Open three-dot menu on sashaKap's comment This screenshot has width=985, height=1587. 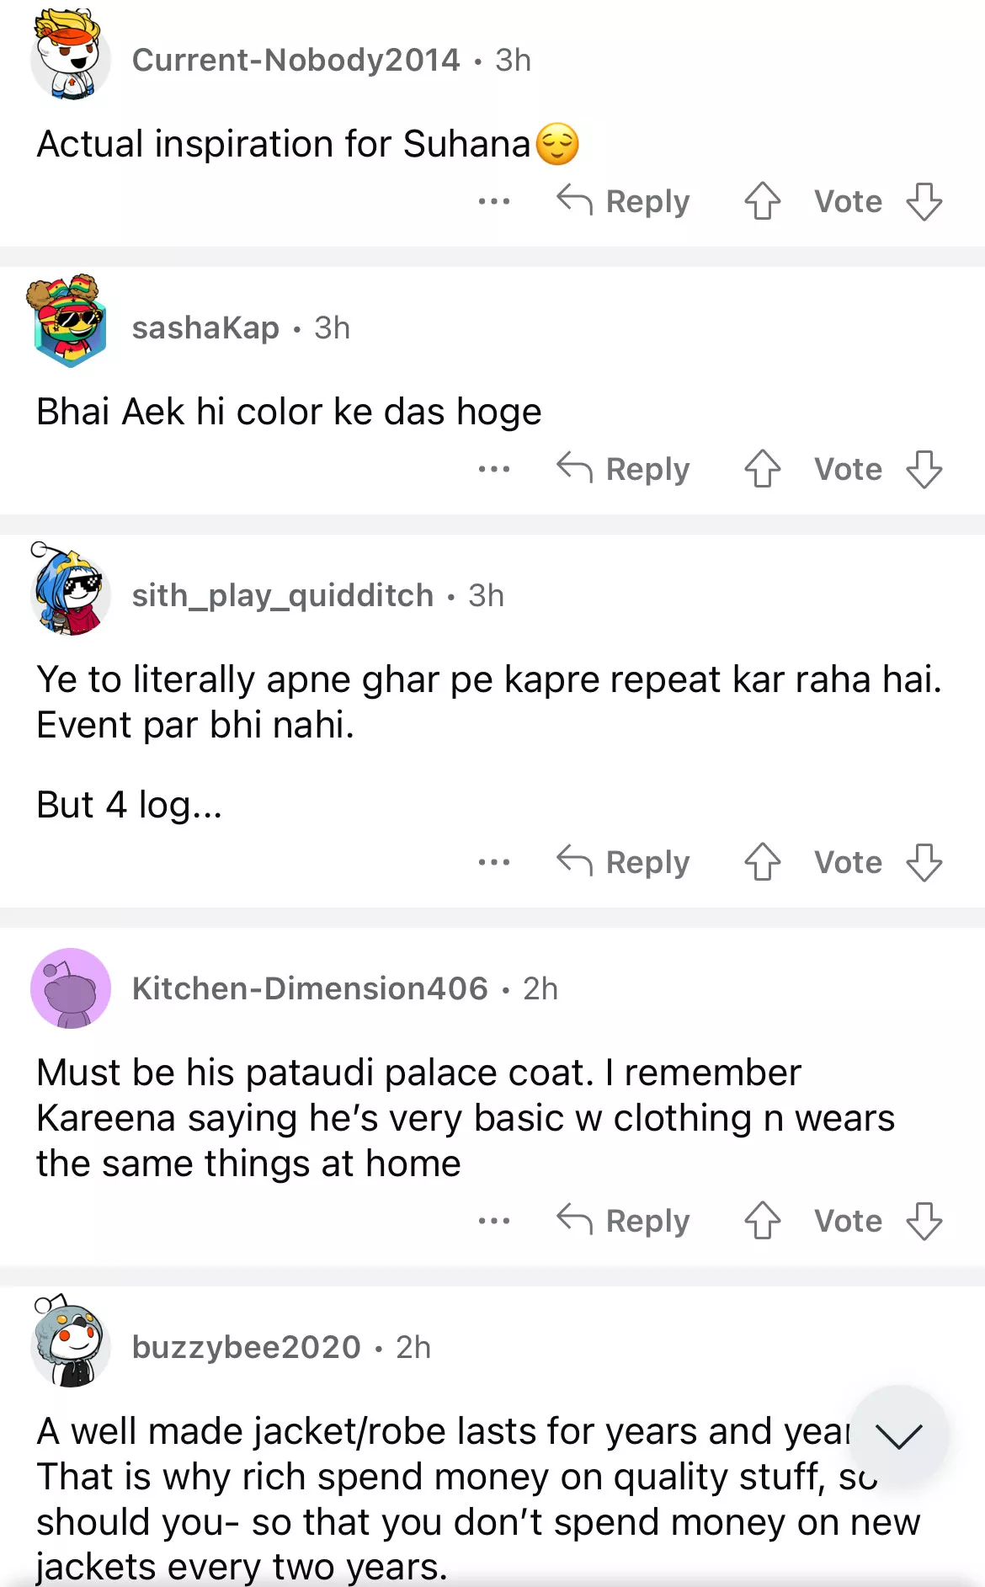coord(494,470)
